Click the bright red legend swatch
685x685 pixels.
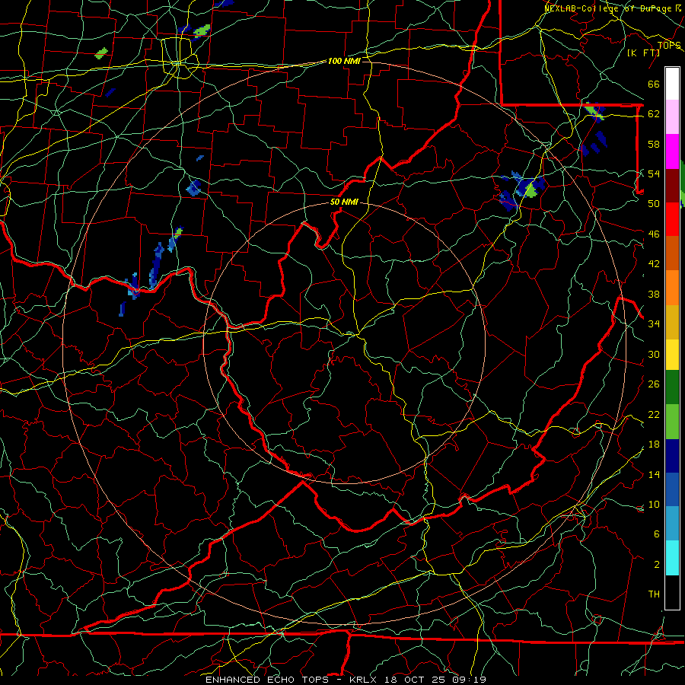tap(672, 219)
